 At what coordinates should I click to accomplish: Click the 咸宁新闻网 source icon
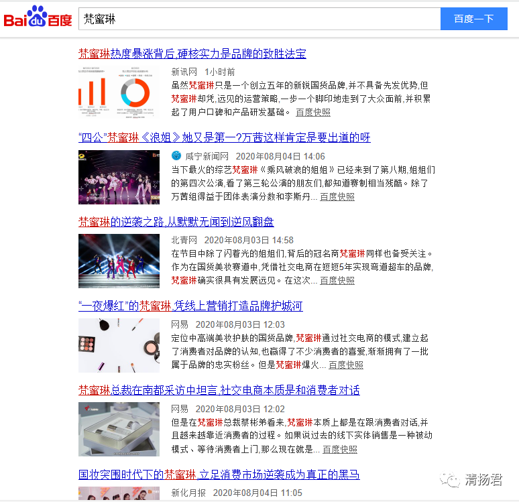(x=176, y=156)
